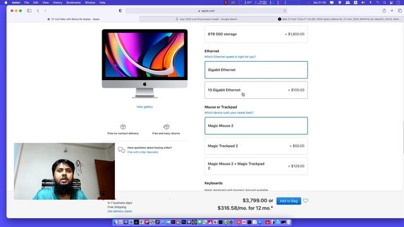This screenshot has width=404, height=227.
Task: Open the Privacy Report shield icon
Action: tap(121, 11)
